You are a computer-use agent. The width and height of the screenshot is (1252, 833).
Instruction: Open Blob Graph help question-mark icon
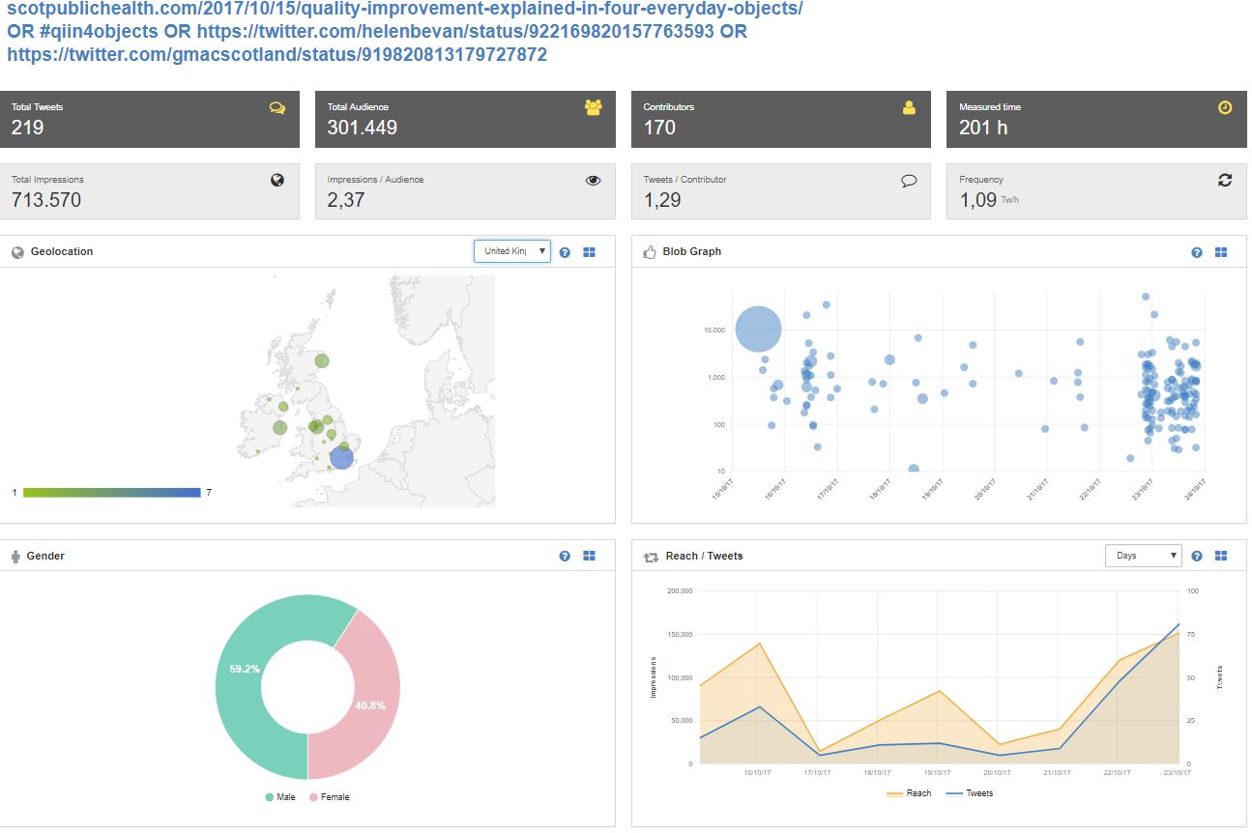1197,252
